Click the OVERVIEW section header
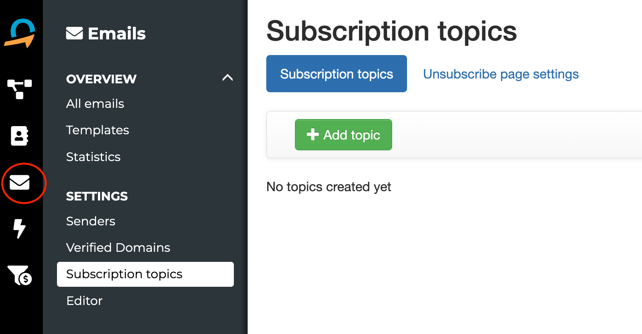The width and height of the screenshot is (642, 334). pyautogui.click(x=101, y=79)
